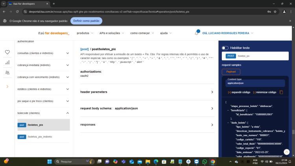Open the tab search dropdown arrow
This screenshot has height=166, width=295.
(x=4, y=4)
